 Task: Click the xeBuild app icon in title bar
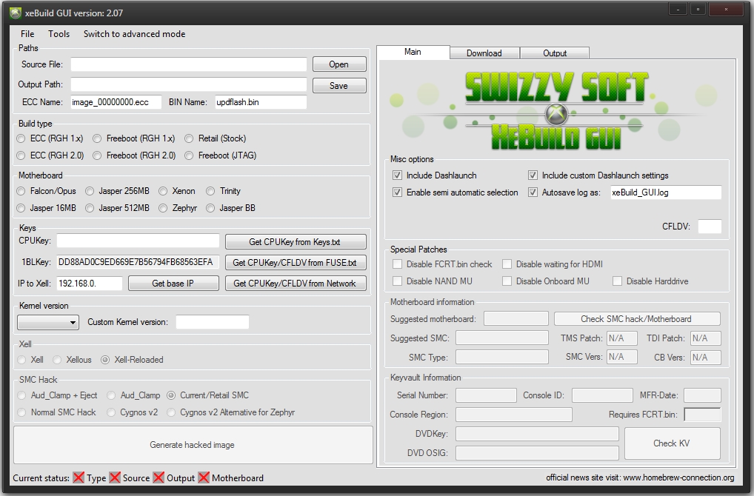tap(15, 12)
